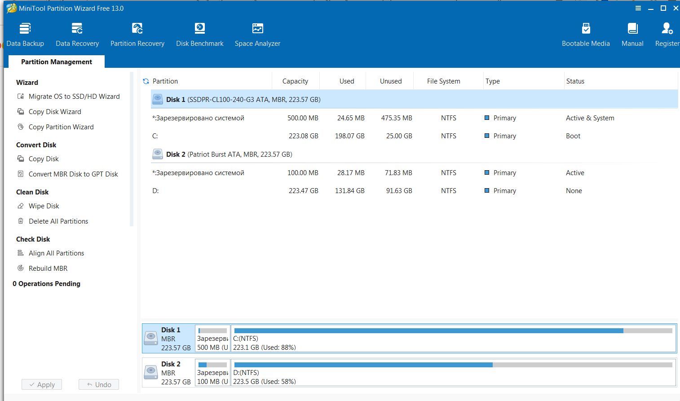Select Wipe Disk in the sidebar
The image size is (680, 401).
(44, 206)
